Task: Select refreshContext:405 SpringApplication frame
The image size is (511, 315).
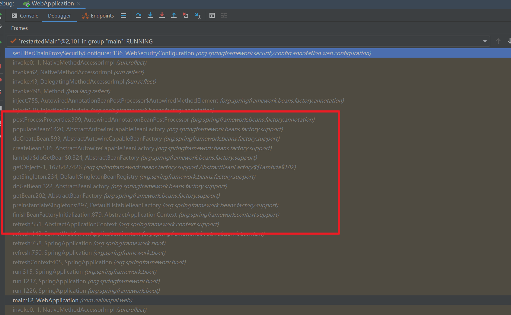Action: click(258, 262)
